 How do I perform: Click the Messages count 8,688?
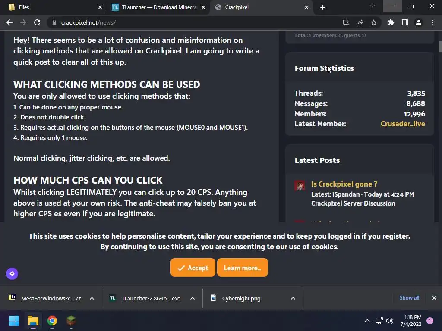pyautogui.click(x=416, y=103)
